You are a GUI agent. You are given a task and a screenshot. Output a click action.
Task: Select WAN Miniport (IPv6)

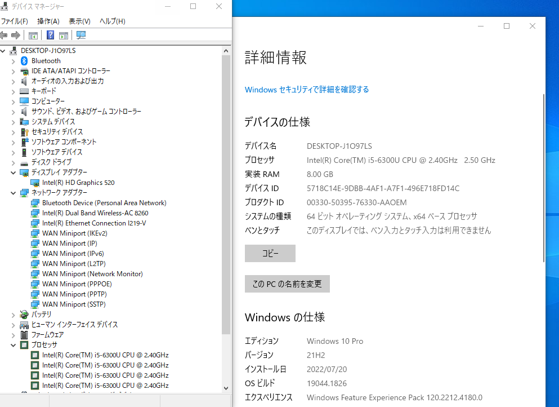(x=73, y=254)
